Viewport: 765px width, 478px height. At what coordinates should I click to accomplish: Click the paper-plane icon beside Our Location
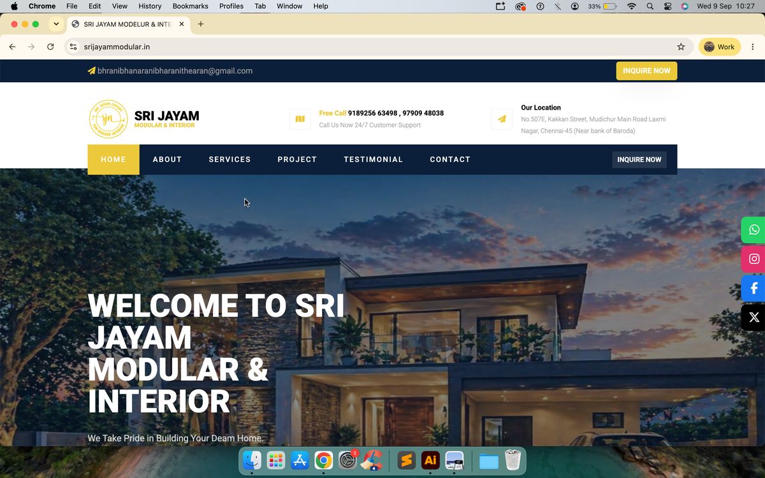pyautogui.click(x=502, y=119)
